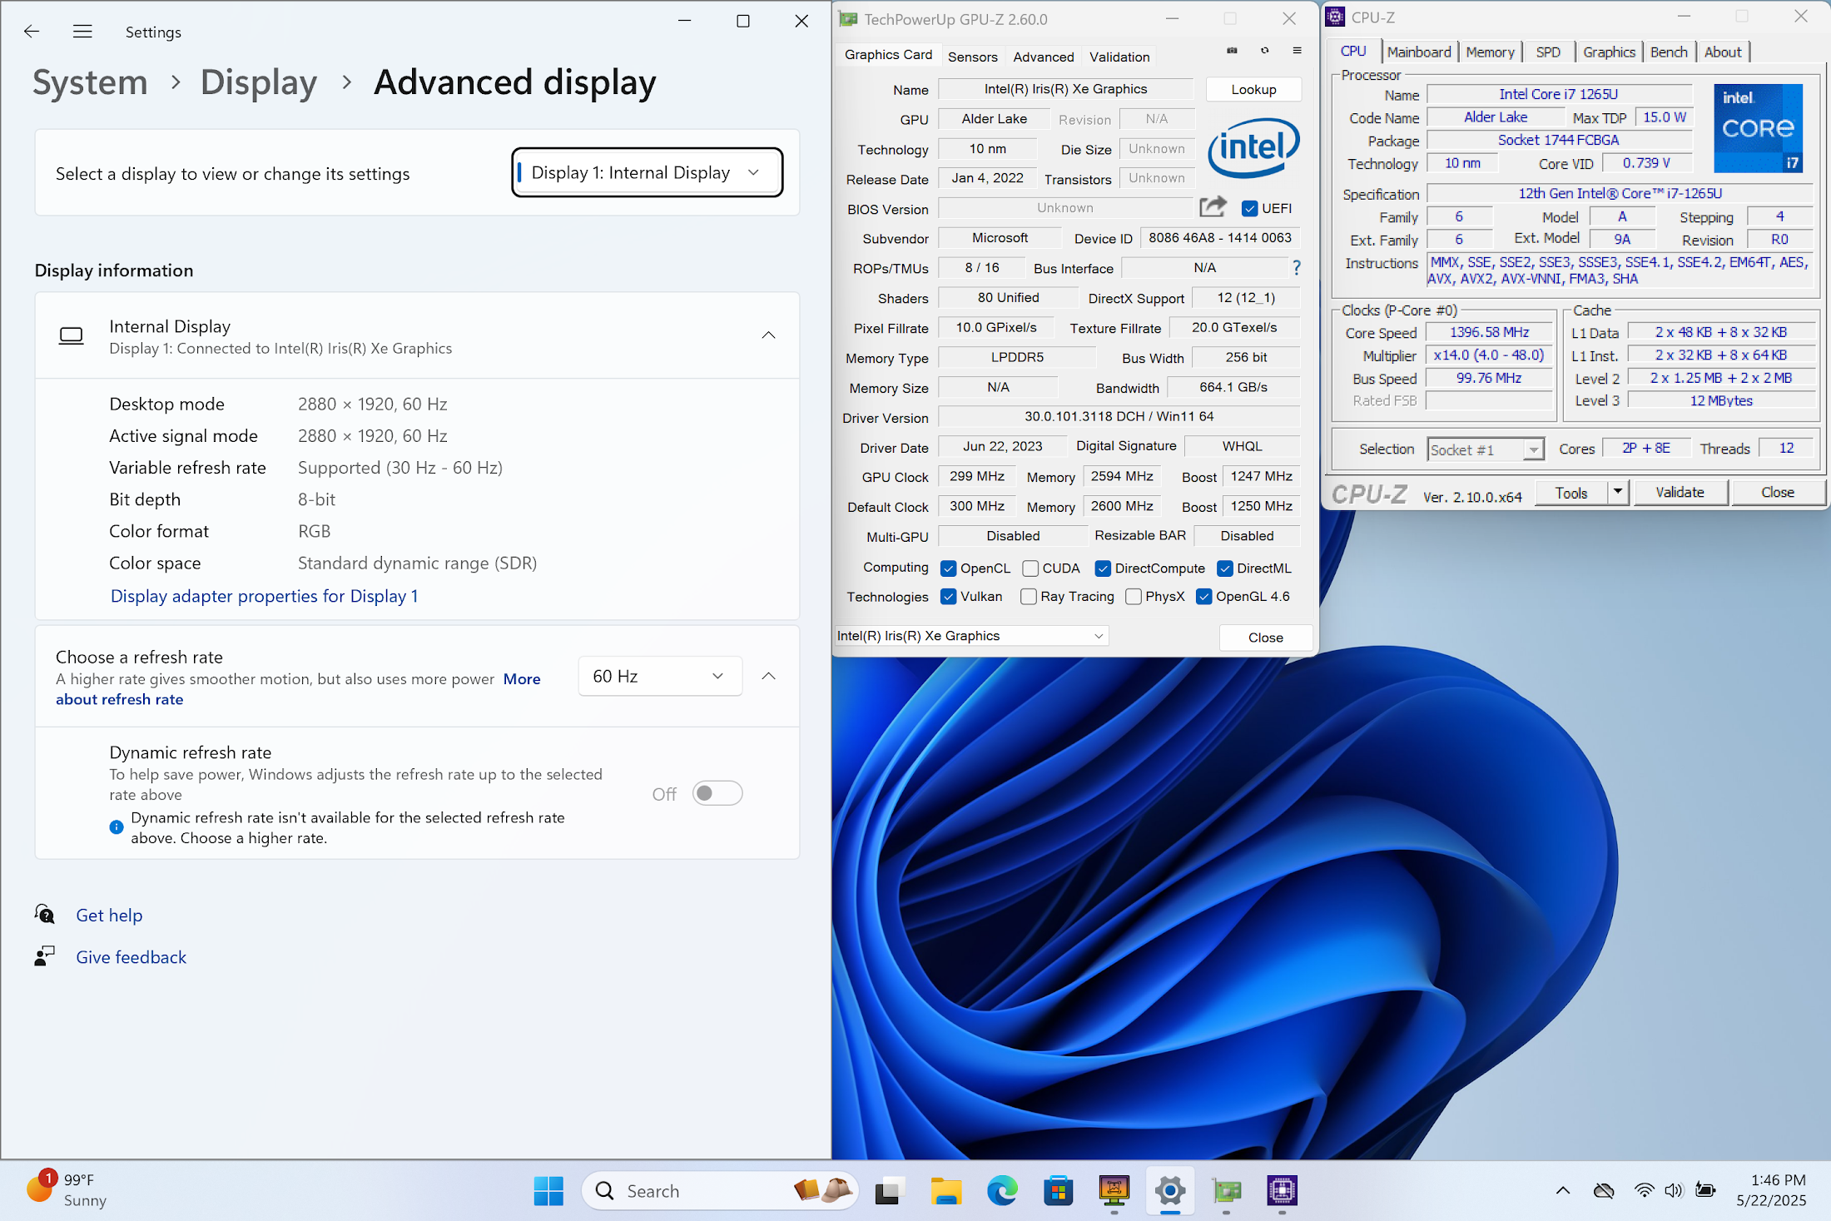Switch to the Sensors tab in GPU-Z
The width and height of the screenshot is (1831, 1221).
coord(972,57)
